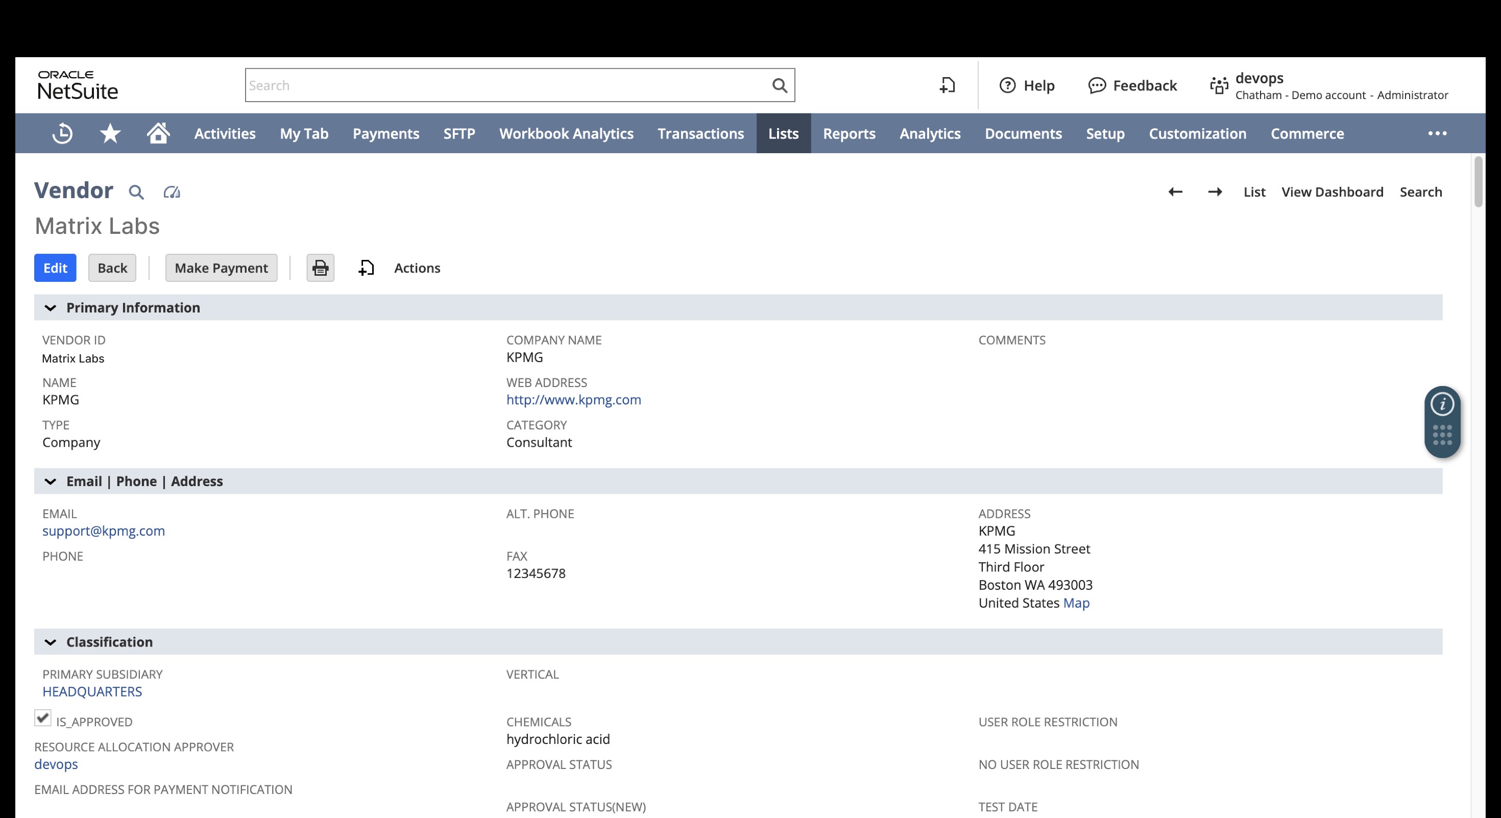This screenshot has height=818, width=1501.
Task: Open the Customization menu
Action: 1197,133
